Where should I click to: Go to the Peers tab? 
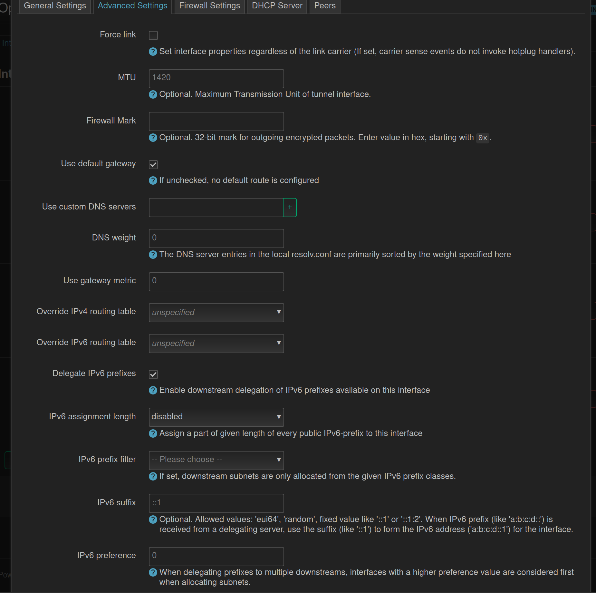325,6
